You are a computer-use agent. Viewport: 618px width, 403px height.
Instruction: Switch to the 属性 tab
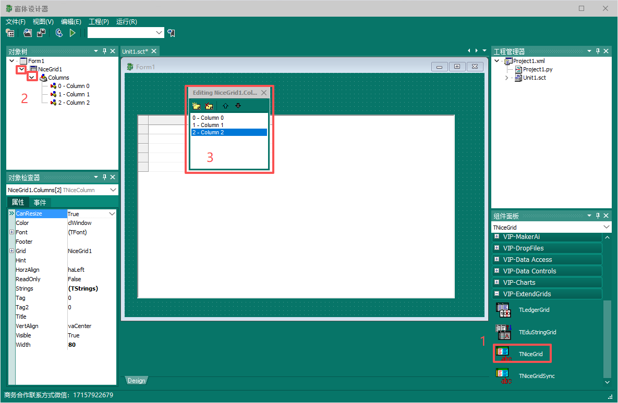click(18, 203)
